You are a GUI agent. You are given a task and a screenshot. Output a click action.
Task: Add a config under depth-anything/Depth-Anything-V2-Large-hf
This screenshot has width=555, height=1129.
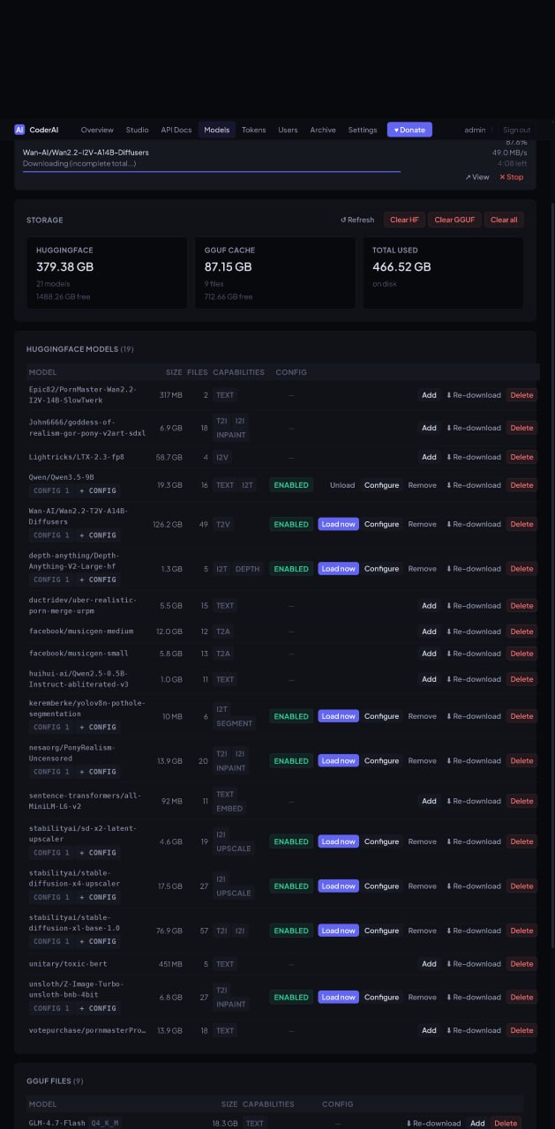pos(98,579)
